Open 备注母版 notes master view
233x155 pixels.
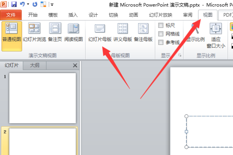click(143, 32)
